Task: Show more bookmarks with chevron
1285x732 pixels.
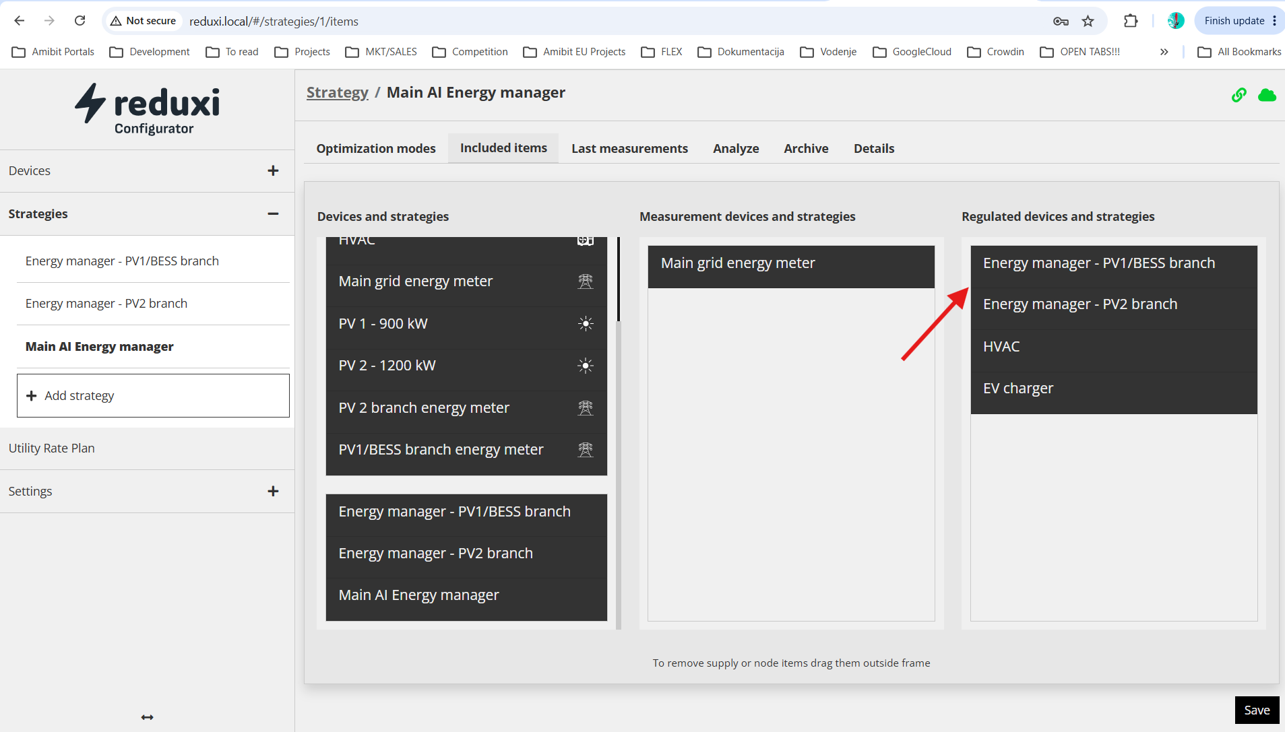Action: click(1164, 52)
